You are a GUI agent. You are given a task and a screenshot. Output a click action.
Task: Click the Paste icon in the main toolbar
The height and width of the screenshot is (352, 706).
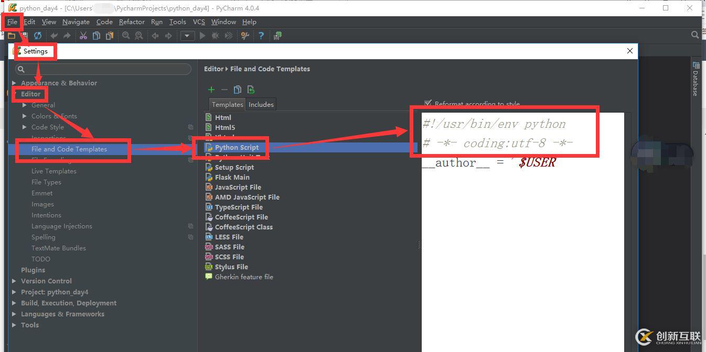(x=110, y=36)
